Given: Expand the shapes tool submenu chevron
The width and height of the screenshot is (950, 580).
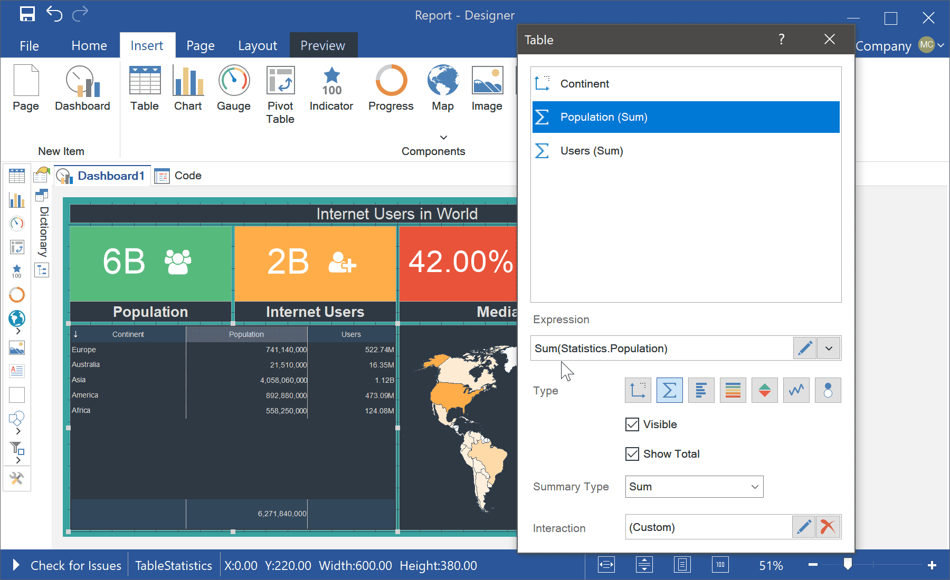Looking at the screenshot, I should (x=18, y=431).
